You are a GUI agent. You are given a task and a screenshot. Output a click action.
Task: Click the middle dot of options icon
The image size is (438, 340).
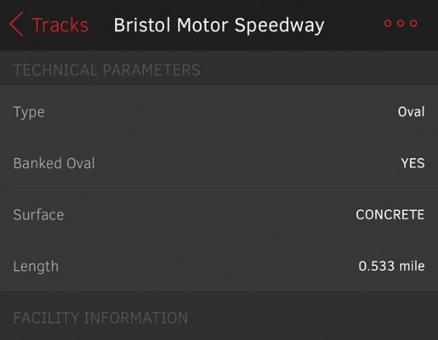401,23
